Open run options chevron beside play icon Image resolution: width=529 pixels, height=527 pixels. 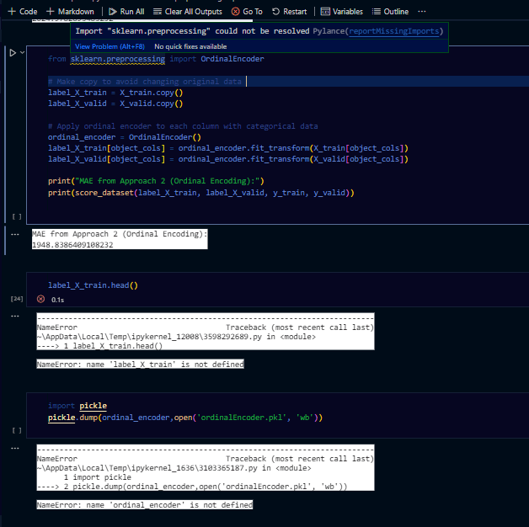coord(22,52)
